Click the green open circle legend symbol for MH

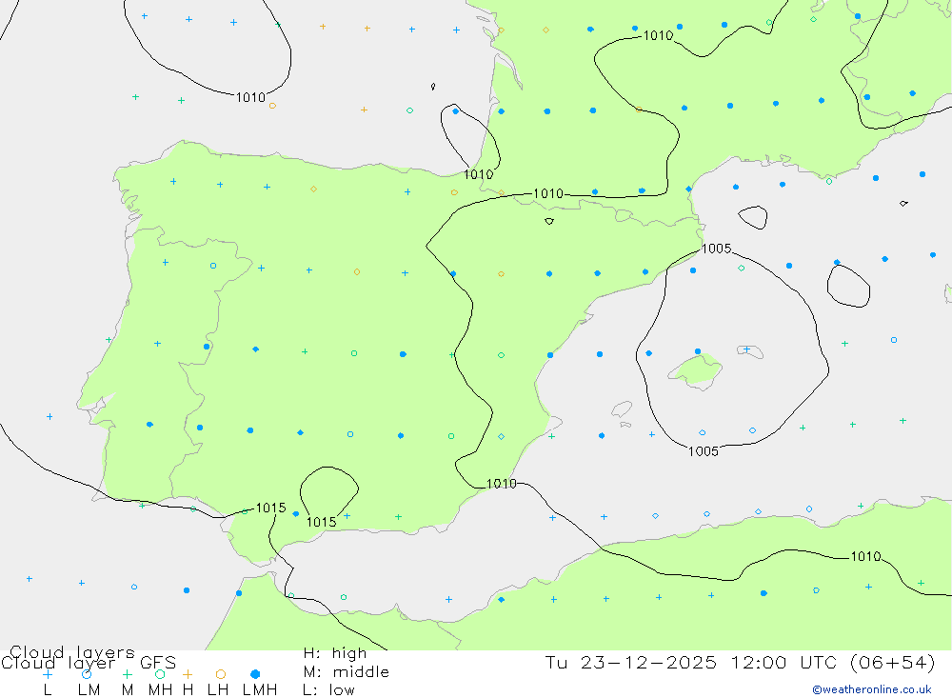coord(160,674)
